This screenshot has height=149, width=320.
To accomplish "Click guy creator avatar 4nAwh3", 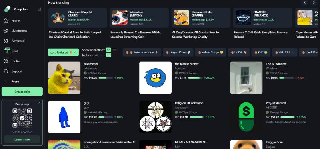I will [x=85, y=112].
